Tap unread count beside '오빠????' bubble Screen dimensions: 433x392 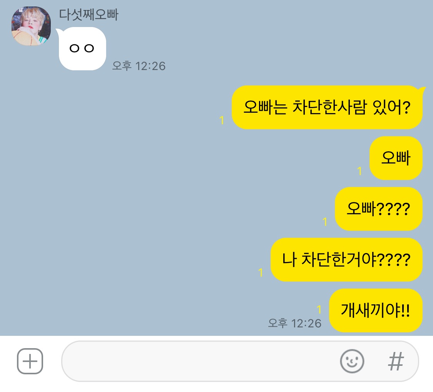325,222
